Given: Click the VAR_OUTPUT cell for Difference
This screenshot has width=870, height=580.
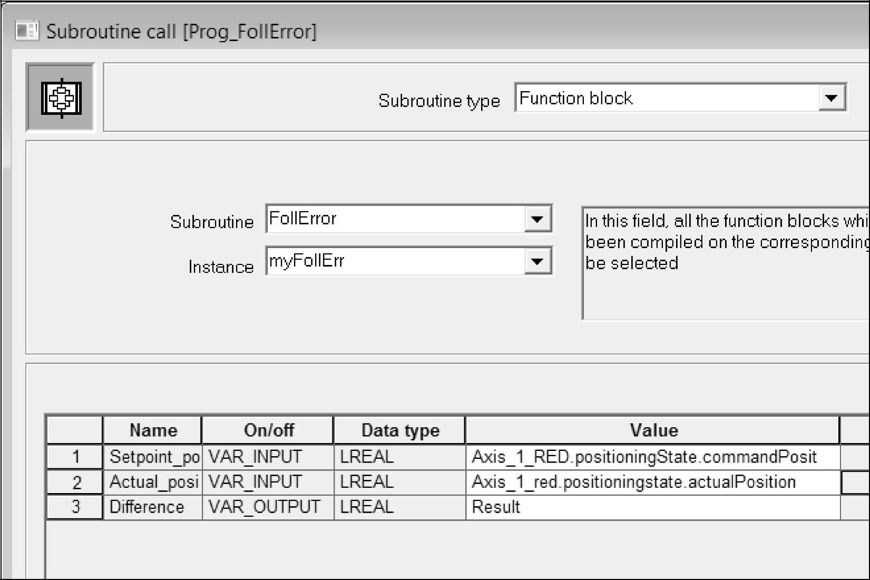Looking at the screenshot, I should (268, 507).
